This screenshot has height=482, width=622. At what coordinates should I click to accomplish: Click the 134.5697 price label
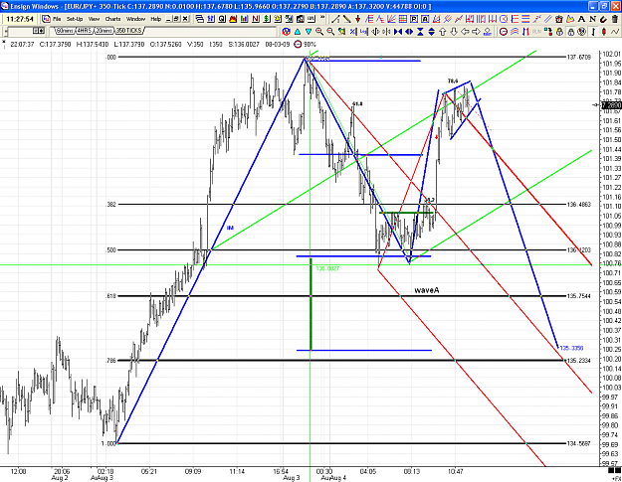[579, 443]
